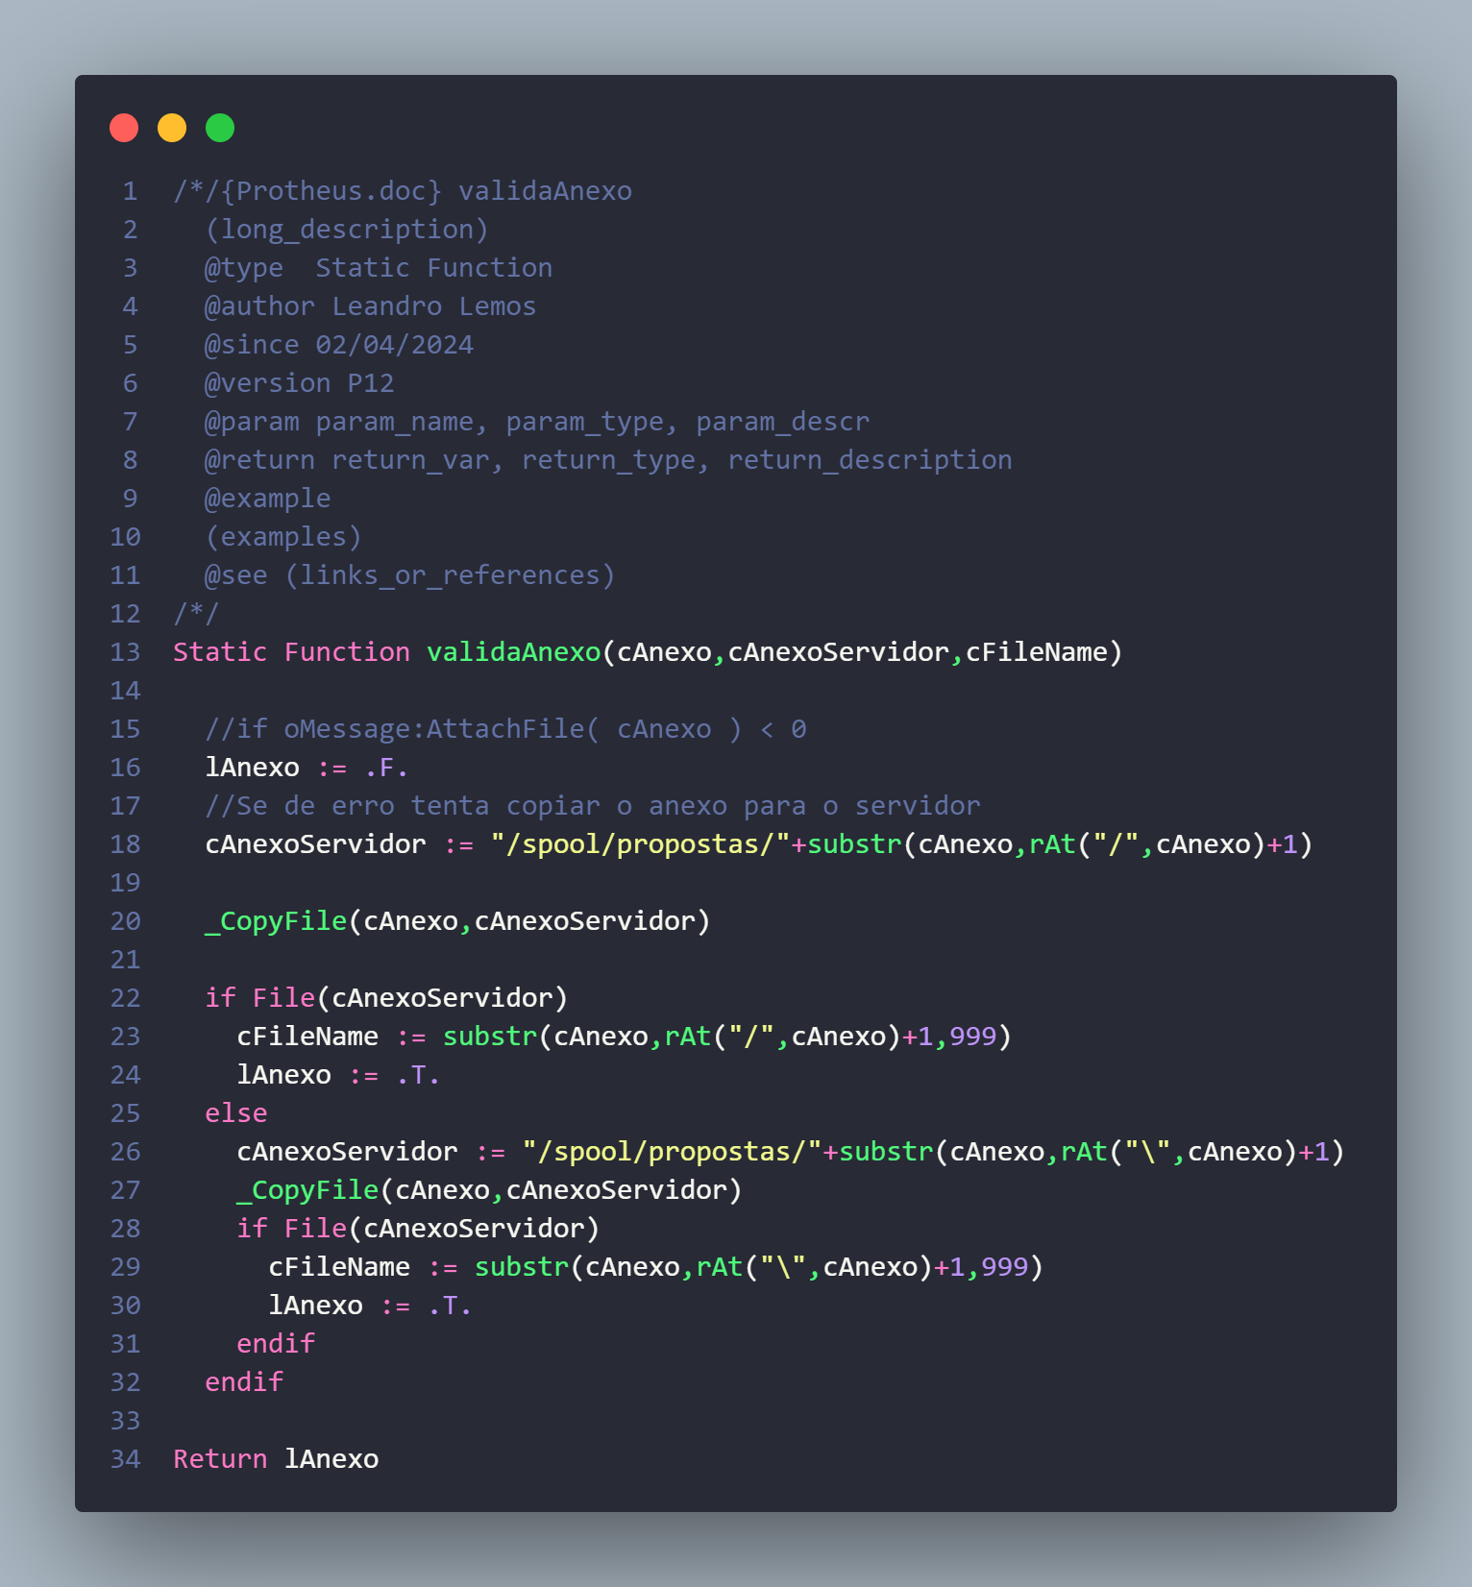This screenshot has width=1472, height=1587.
Task: Click line number 13 in the gutter
Action: point(125,652)
